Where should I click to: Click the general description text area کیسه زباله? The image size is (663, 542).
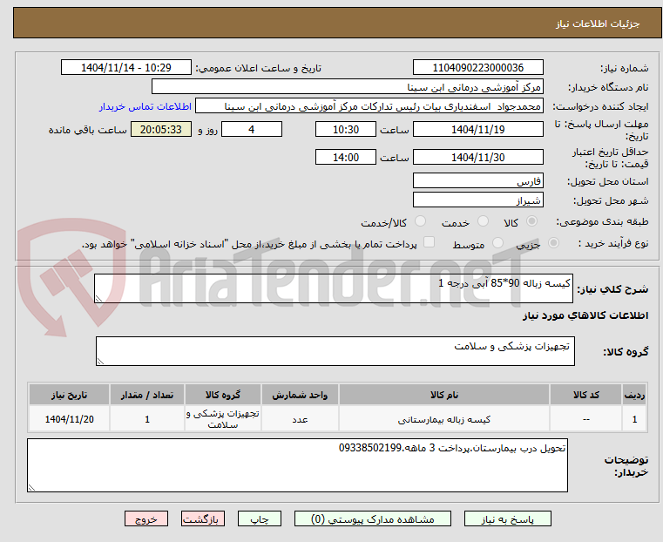[x=333, y=288]
